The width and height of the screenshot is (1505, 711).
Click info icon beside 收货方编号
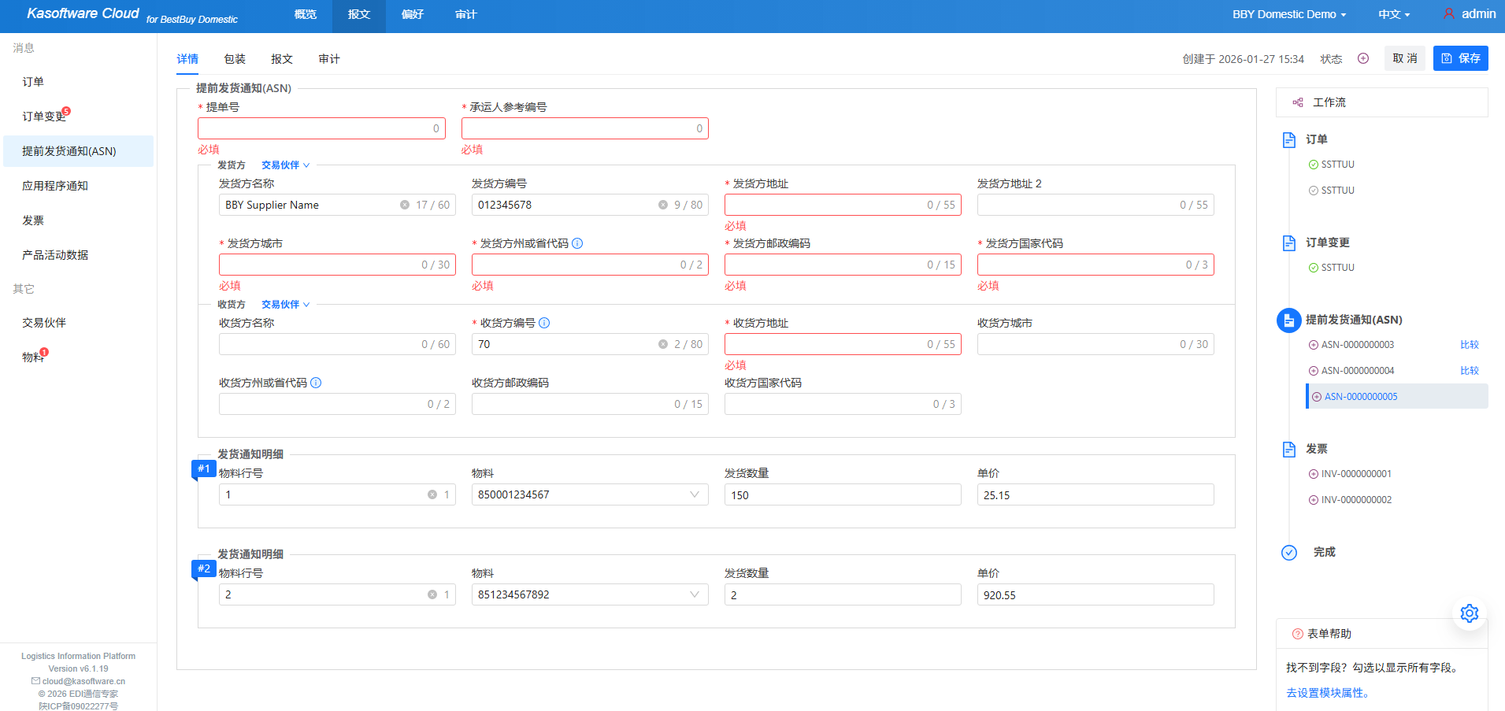tap(544, 323)
